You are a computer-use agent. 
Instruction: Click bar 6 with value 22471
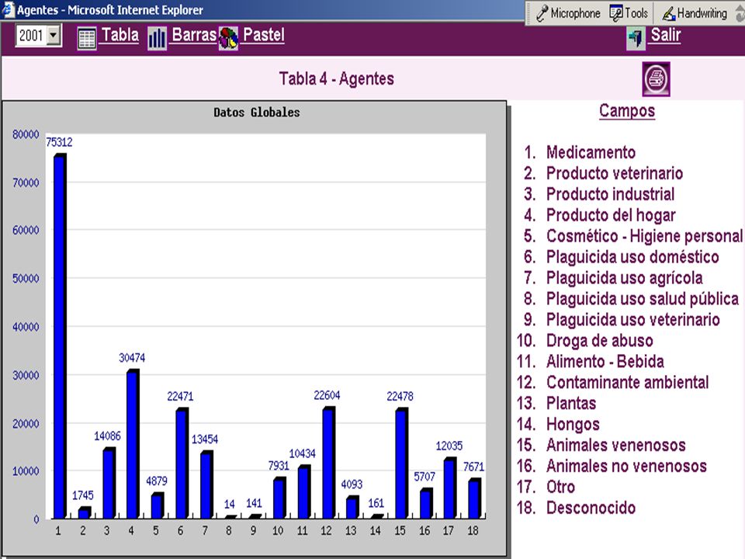182,464
